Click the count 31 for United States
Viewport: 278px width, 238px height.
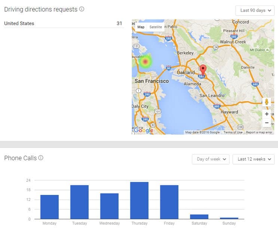tap(119, 23)
